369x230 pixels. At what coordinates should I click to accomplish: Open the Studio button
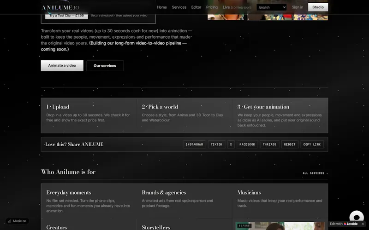(318, 7)
